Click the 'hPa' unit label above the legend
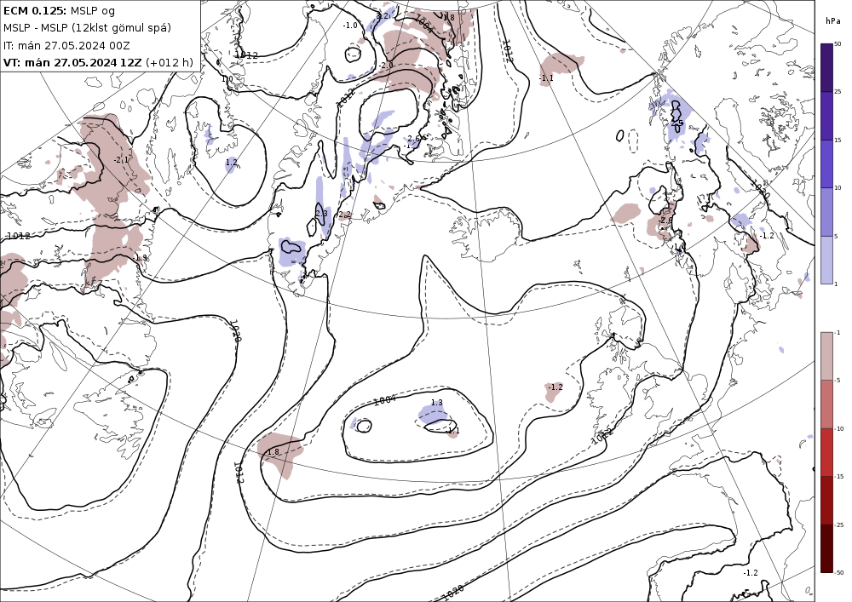Viewport: 852px width, 602px height. coord(832,21)
